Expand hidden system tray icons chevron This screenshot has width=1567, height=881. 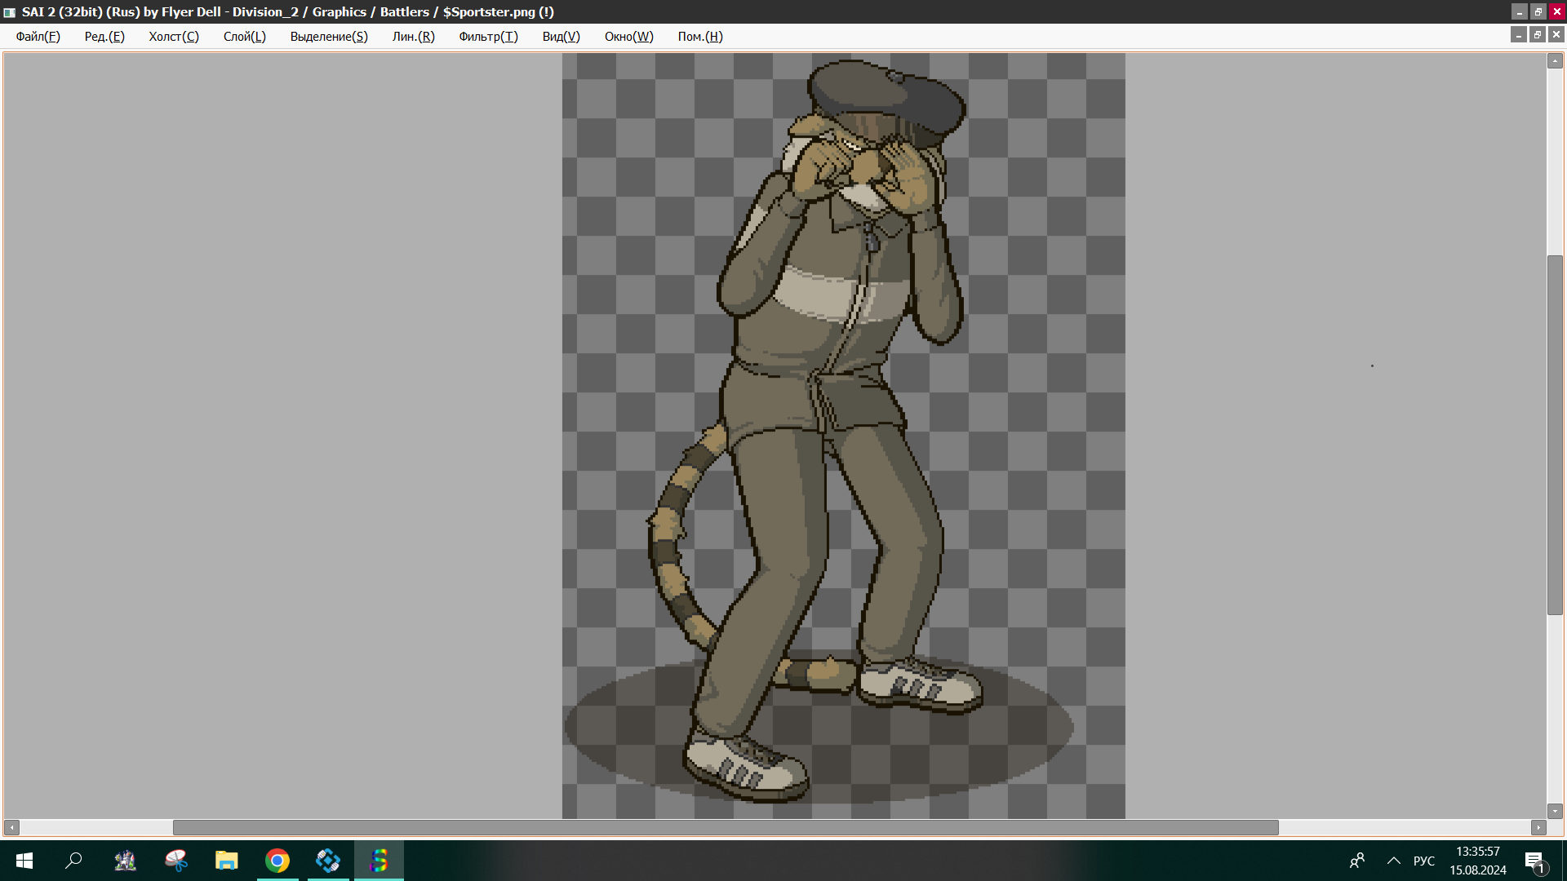tap(1394, 861)
